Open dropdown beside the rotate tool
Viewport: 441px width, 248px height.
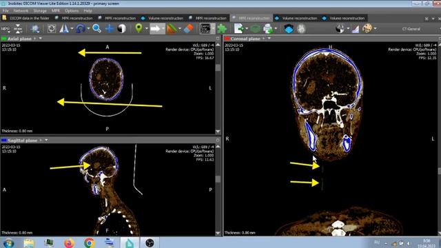(x=88, y=29)
